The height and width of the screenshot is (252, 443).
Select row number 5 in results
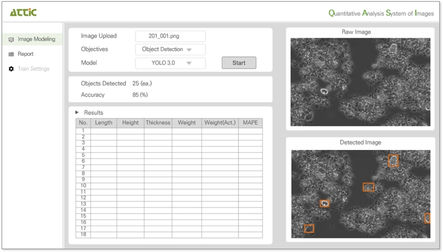click(x=169, y=155)
